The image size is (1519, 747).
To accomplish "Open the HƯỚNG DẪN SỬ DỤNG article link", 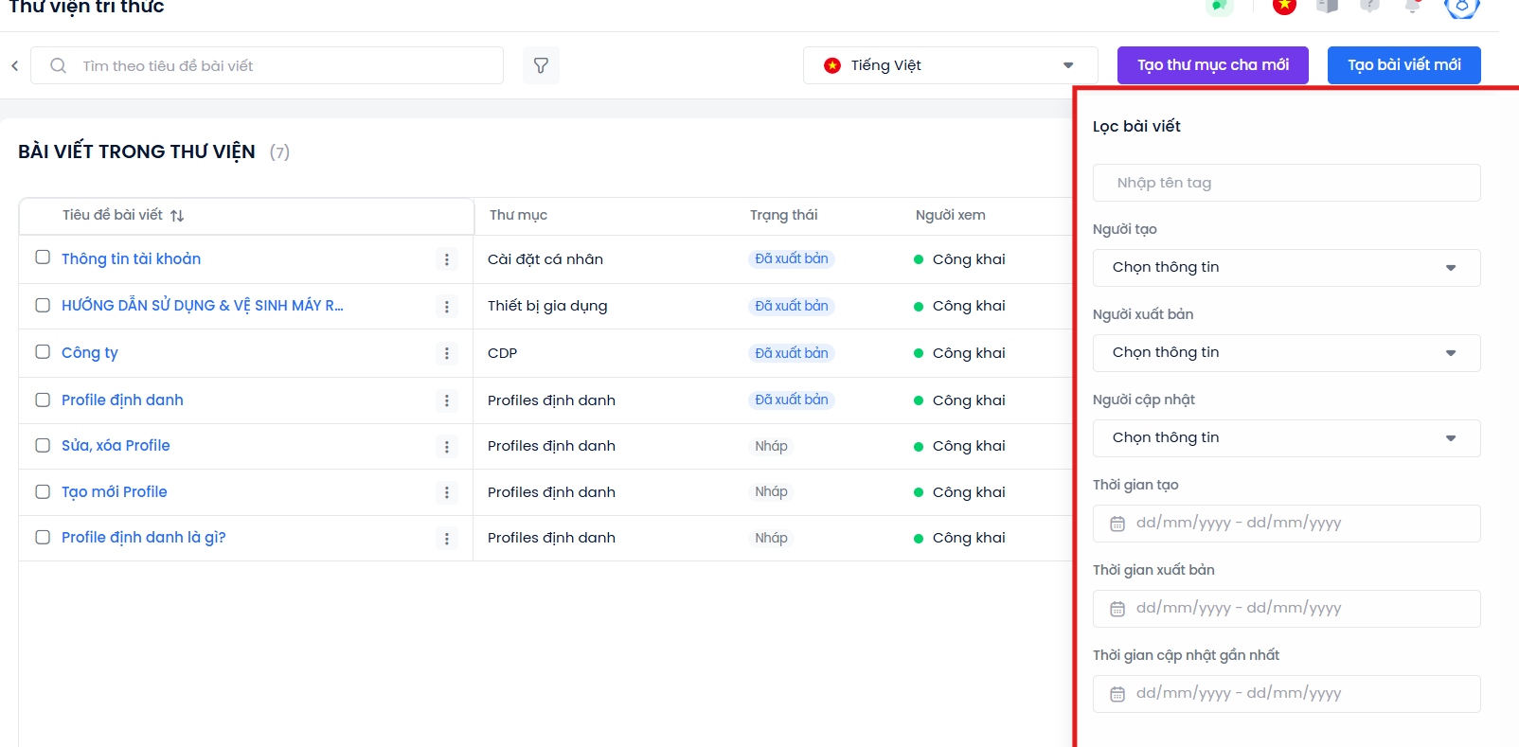I will [202, 306].
